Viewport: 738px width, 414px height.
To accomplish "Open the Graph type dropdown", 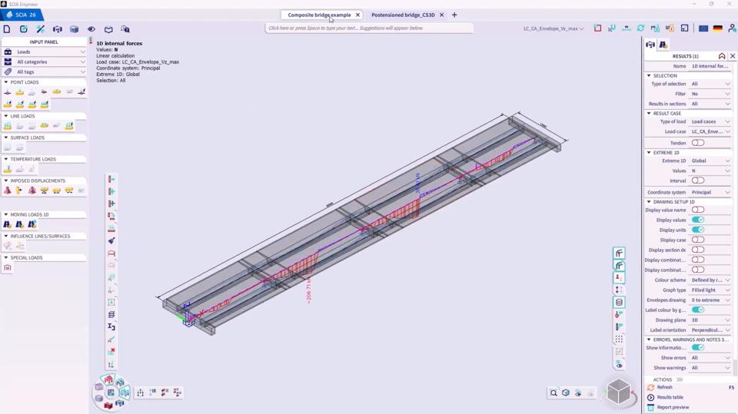I will click(x=710, y=290).
